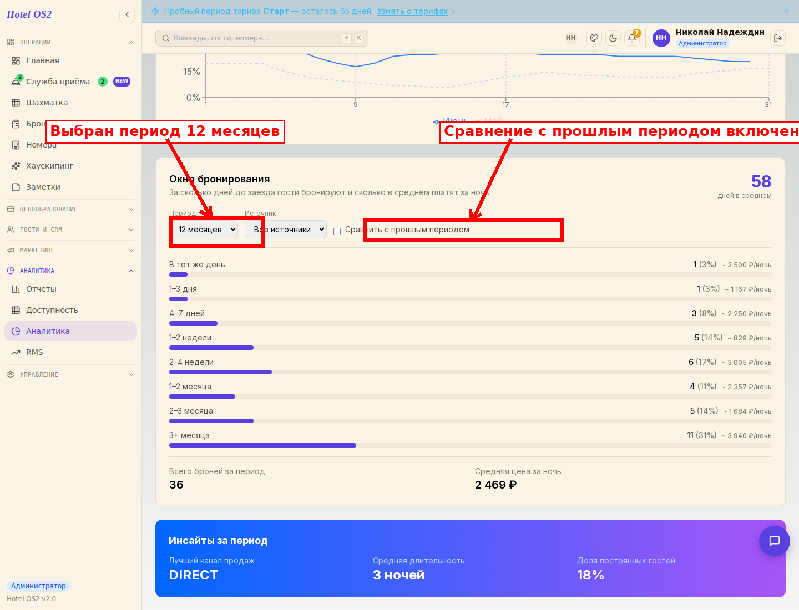Click the Хаускипинг sparkle icon
Viewport: 799px width, 610px height.
(x=16, y=166)
